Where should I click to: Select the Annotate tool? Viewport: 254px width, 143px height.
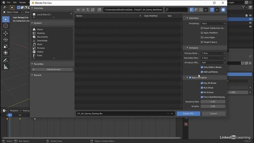tap(6, 60)
